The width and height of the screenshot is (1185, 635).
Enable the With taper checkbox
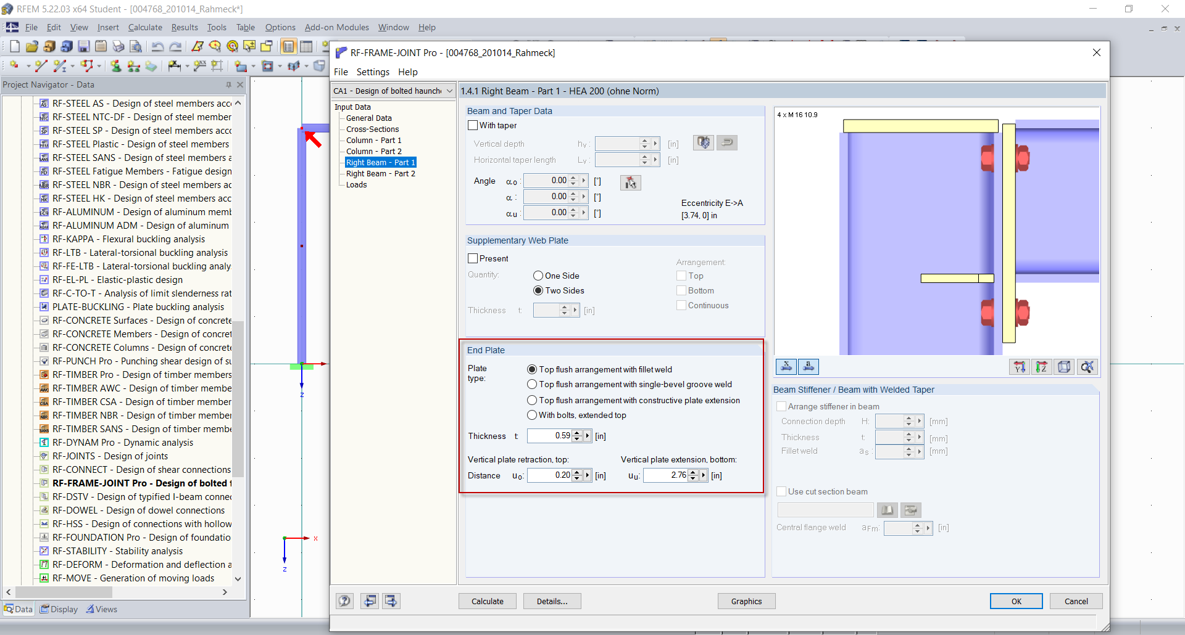click(473, 125)
